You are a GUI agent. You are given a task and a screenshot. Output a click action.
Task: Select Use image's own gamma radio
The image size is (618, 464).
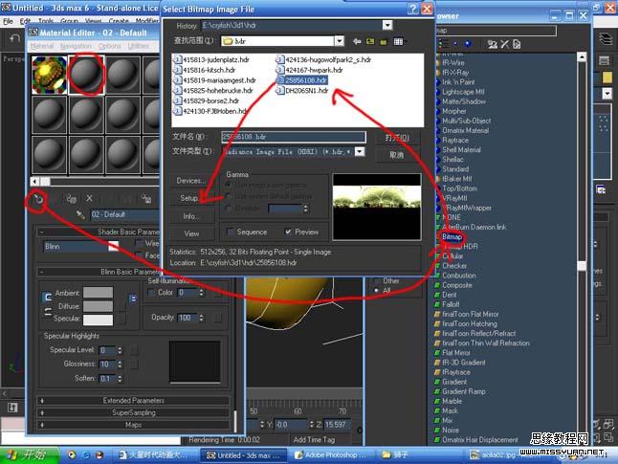click(x=228, y=185)
